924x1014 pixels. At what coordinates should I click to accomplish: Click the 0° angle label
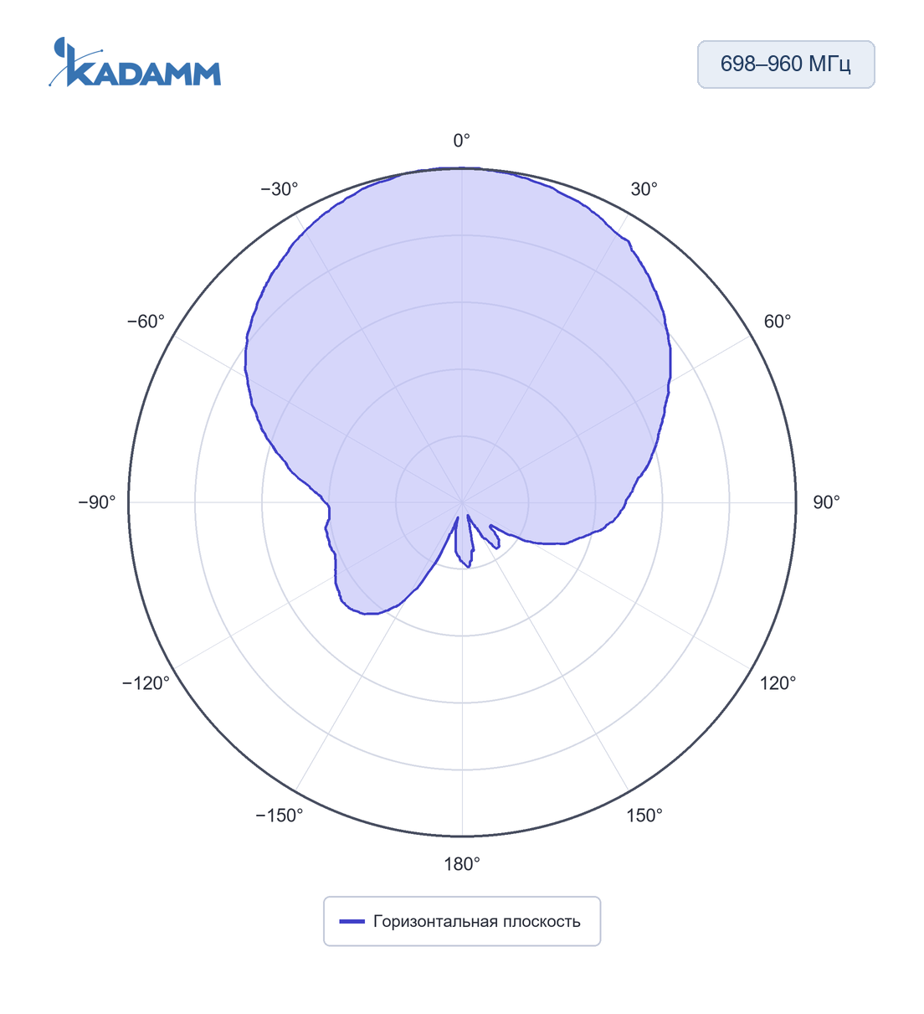click(462, 141)
